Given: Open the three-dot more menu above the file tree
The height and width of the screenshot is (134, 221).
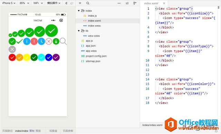Looking at the screenshot, I should coord(119,3).
